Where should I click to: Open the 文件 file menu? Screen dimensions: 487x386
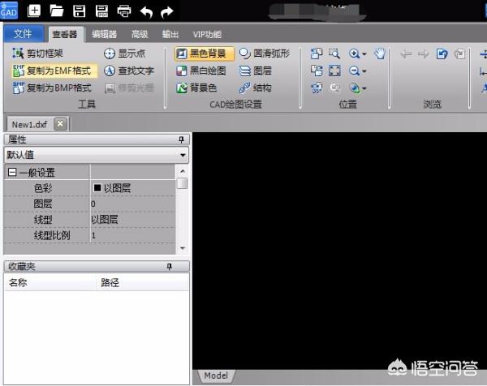[24, 34]
